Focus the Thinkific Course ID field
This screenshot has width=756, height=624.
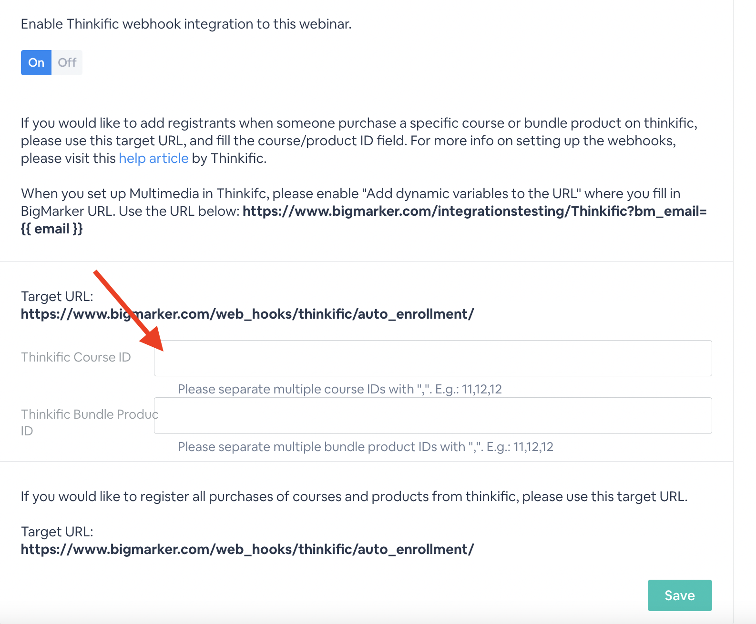pos(433,358)
